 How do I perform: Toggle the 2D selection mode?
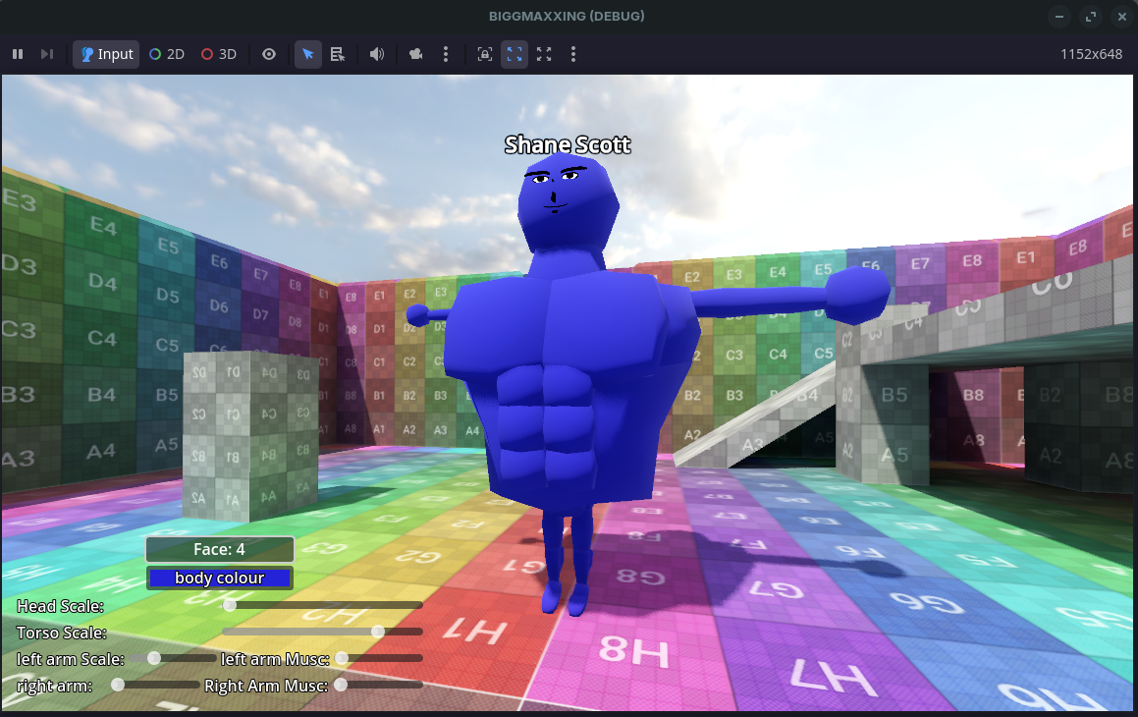click(167, 54)
